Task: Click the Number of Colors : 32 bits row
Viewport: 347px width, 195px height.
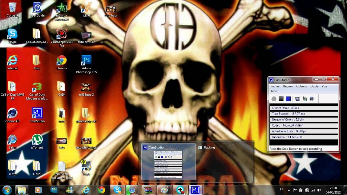Action: tap(304, 119)
